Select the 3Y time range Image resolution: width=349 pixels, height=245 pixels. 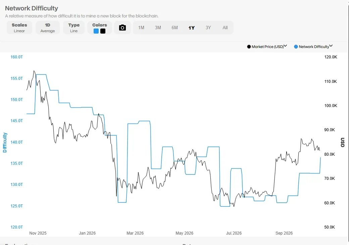(208, 28)
